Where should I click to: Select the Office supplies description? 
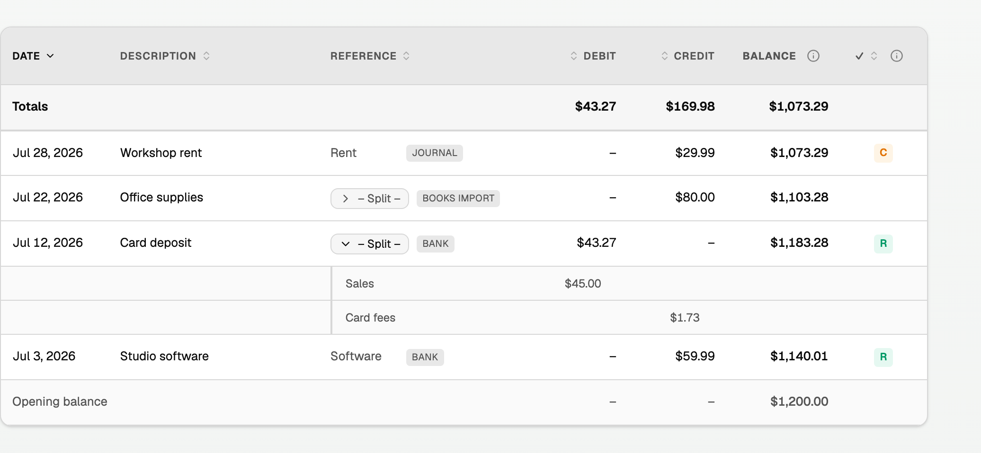click(161, 197)
